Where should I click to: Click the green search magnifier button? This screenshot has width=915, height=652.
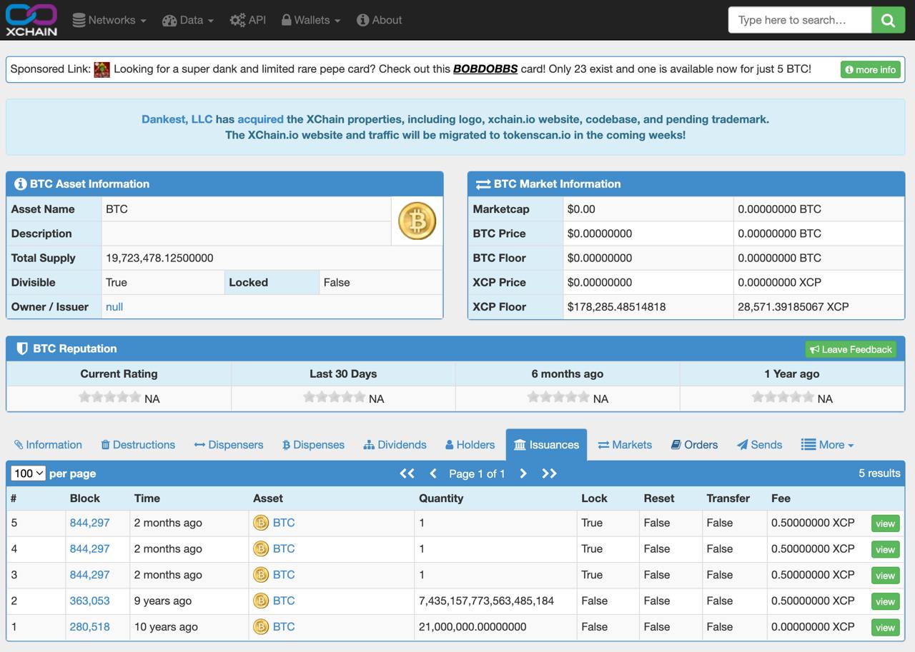tap(888, 20)
